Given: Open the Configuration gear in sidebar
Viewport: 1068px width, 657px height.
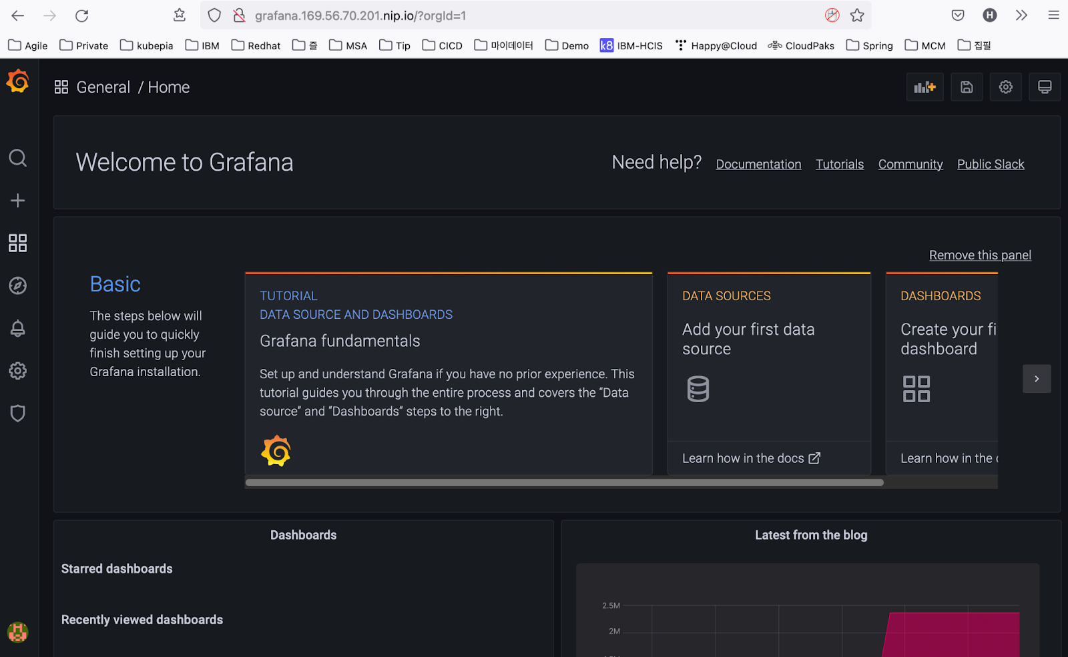Looking at the screenshot, I should 18,371.
